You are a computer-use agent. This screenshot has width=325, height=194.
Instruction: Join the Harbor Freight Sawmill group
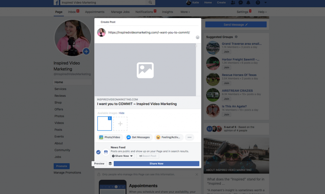coord(226,67)
